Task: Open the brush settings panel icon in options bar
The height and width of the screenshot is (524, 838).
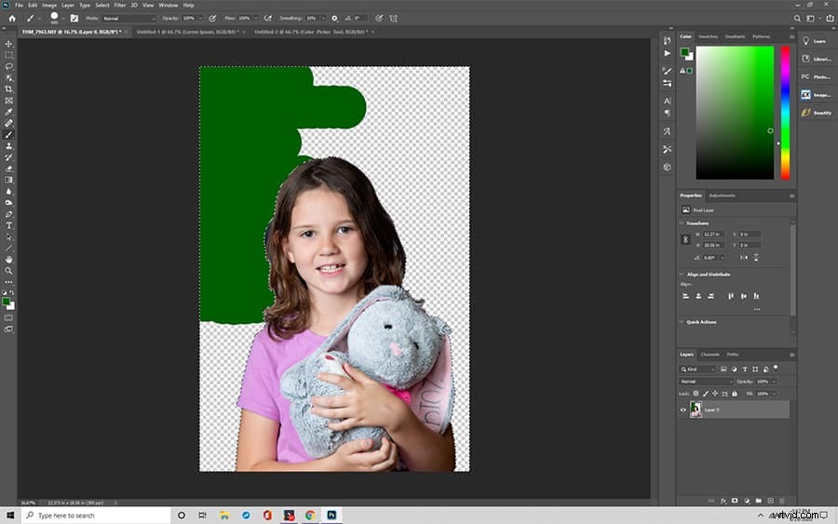Action: (x=74, y=19)
